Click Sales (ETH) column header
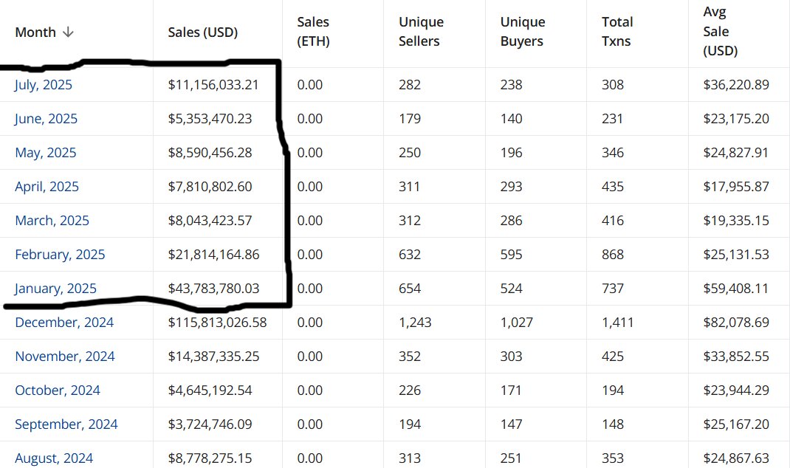This screenshot has width=790, height=468. coord(313,32)
